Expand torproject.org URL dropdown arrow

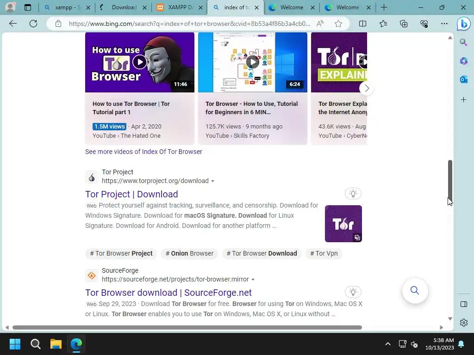pyautogui.click(x=212, y=181)
